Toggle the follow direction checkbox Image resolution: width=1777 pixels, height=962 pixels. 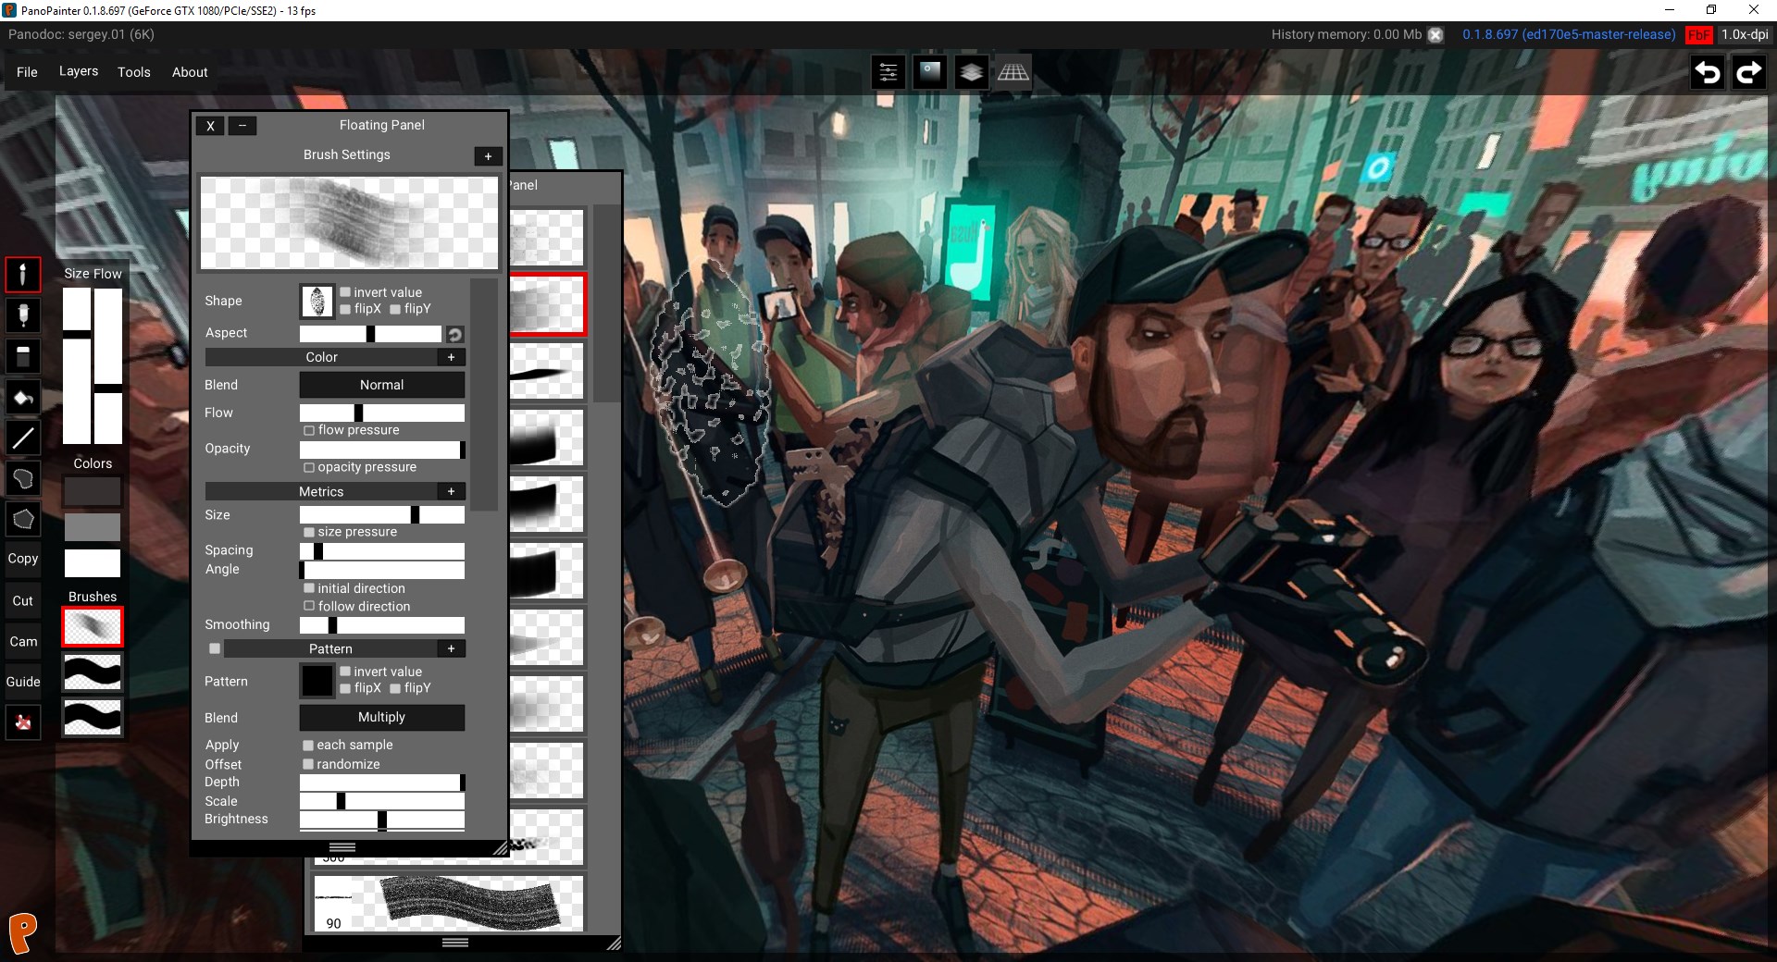[x=309, y=606]
